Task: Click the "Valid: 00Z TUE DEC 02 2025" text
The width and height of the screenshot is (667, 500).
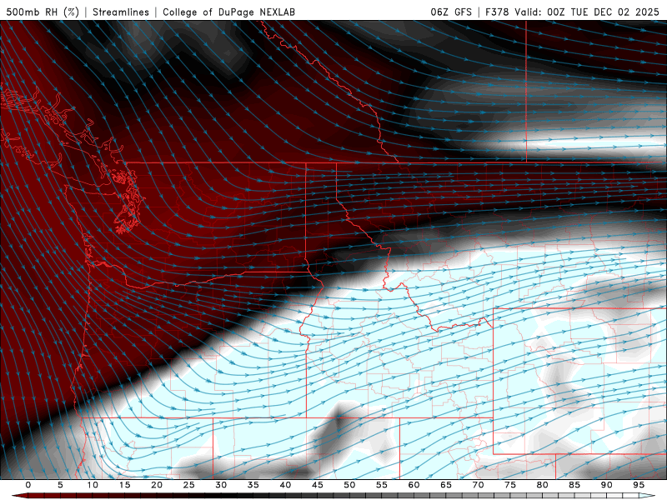Action: 587,12
